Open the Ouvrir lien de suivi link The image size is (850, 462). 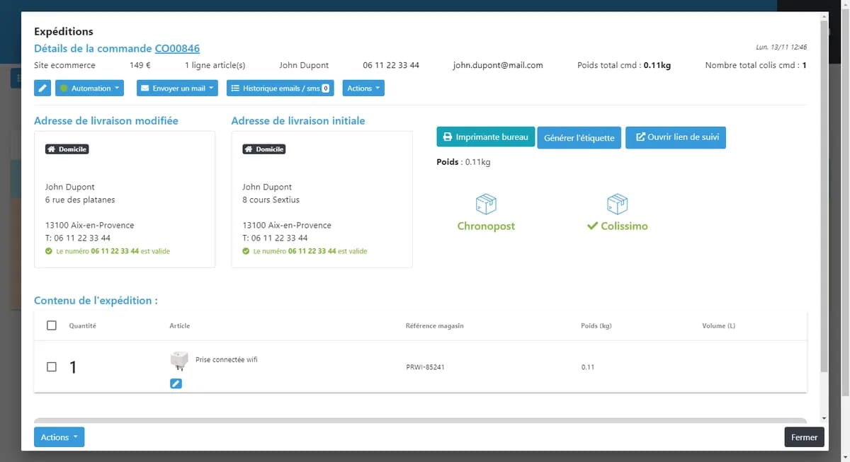point(676,137)
